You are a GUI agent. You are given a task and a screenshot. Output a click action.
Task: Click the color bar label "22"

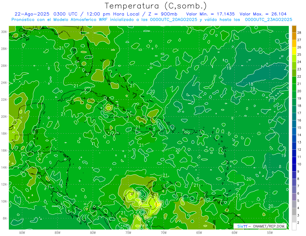point(299,76)
